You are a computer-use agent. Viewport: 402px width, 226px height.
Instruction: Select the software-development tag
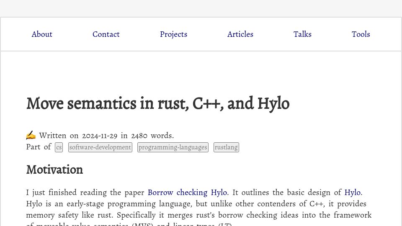(100, 147)
